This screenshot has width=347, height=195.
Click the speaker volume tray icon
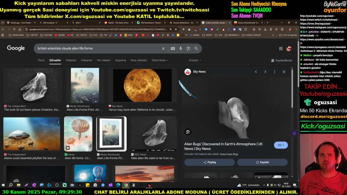click(275, 185)
